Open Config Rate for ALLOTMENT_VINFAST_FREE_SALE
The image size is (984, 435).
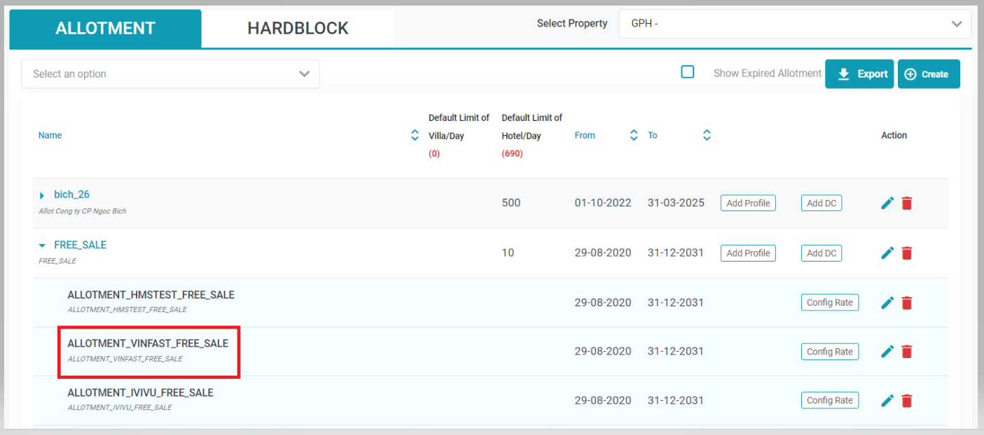click(x=829, y=352)
